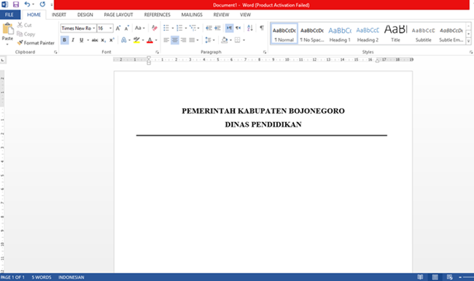Apply the red font color
Screen dimensions: 474x281
(149, 40)
